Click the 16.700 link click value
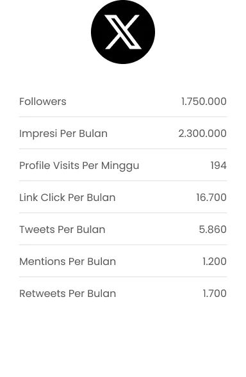Screen dimensions: 246x377 (x=211, y=197)
